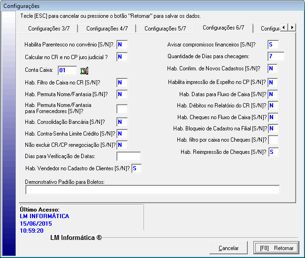
Task: Open the Configurações 4/7 tab
Action: (107, 29)
